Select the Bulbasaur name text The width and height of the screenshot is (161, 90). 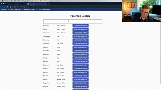tap(46, 26)
